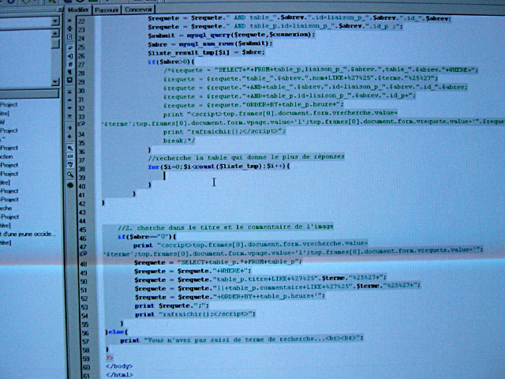Click the left panel scrollbar up arrow
This screenshot has height=379, width=505.
pyautogui.click(x=55, y=33)
